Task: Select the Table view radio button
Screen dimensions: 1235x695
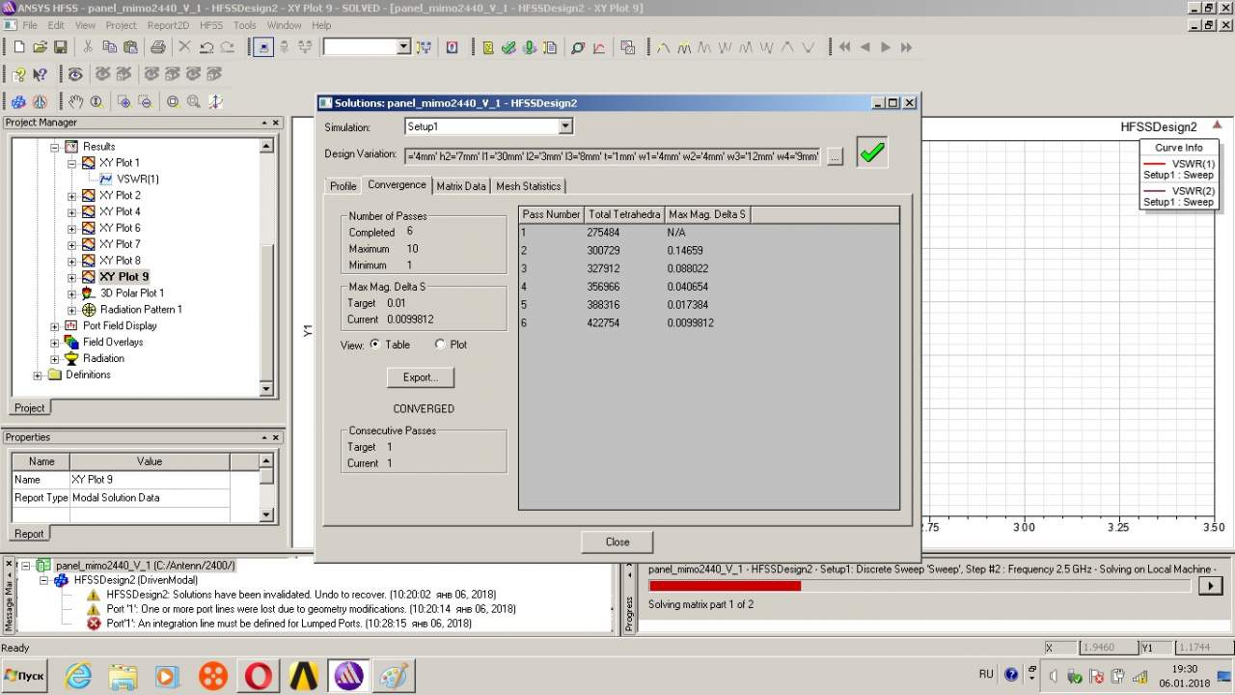Action: tap(374, 345)
